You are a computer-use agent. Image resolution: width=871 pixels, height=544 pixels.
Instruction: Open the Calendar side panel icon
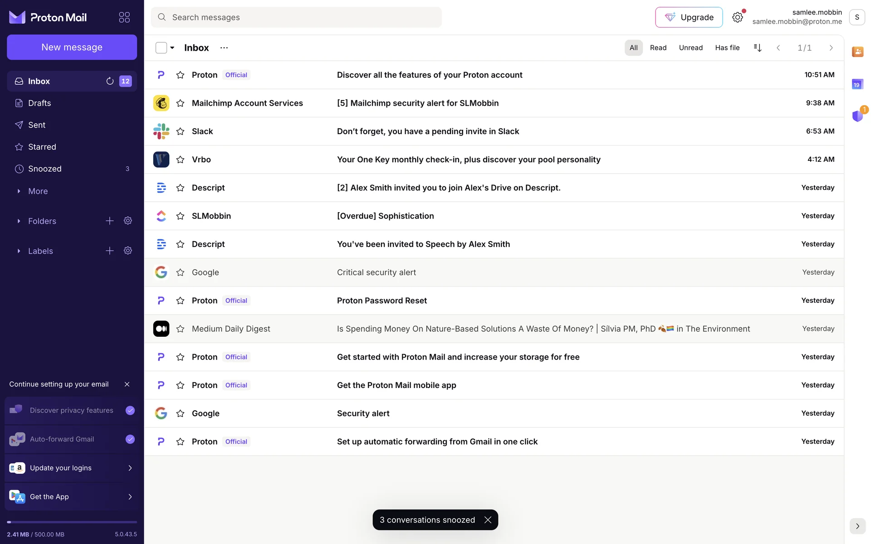(x=857, y=84)
